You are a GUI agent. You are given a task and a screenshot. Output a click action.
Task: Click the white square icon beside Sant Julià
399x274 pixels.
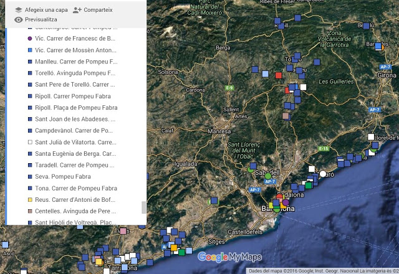pos(29,142)
